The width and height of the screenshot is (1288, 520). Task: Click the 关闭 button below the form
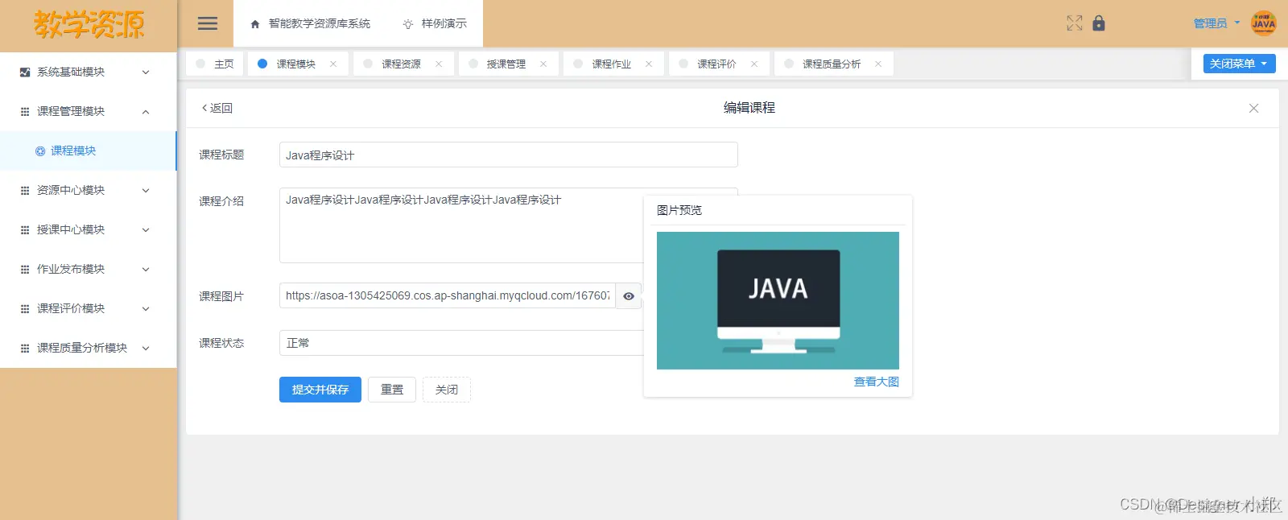coord(447,390)
